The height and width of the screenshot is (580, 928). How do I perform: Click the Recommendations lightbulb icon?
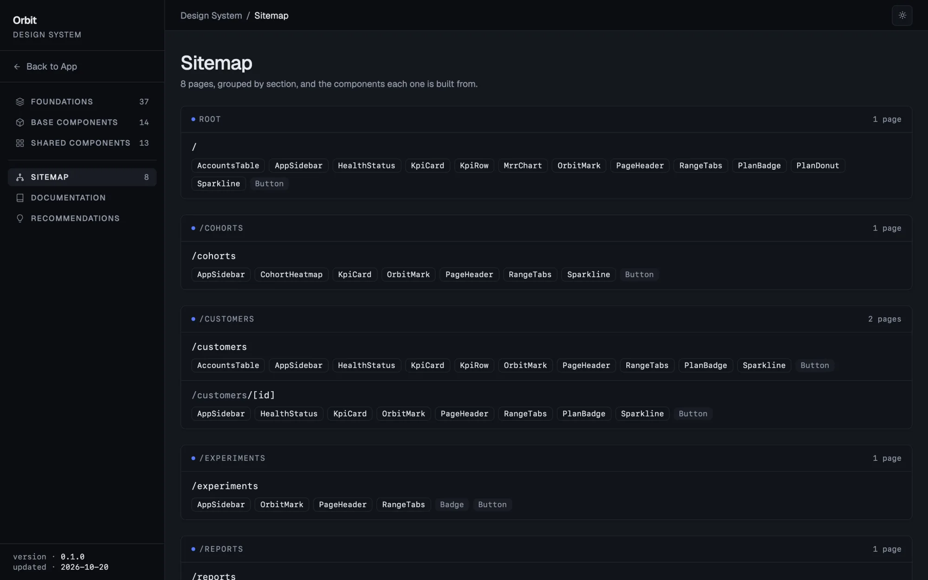point(20,219)
